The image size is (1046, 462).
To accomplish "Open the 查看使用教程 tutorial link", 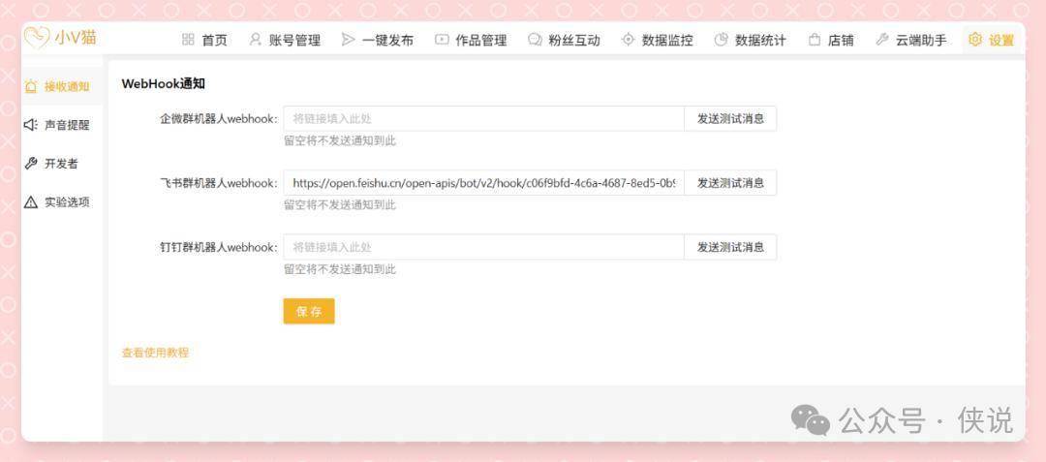I will (x=155, y=353).
